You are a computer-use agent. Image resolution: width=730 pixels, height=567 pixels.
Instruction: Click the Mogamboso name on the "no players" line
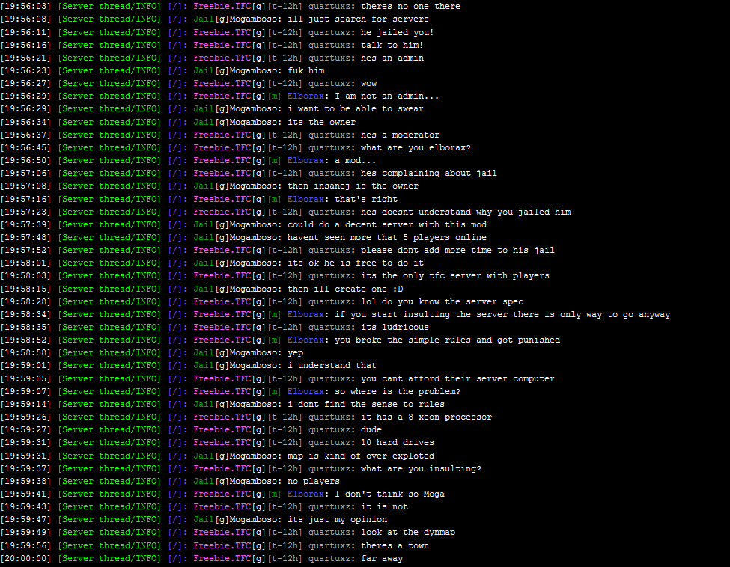(x=255, y=481)
